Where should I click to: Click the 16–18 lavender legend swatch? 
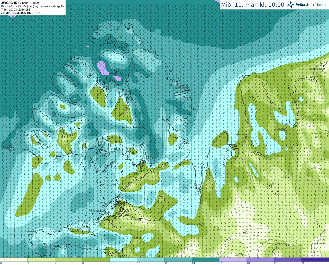click(233, 260)
